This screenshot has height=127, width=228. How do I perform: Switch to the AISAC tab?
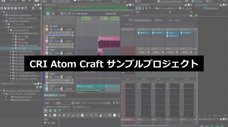62,95
